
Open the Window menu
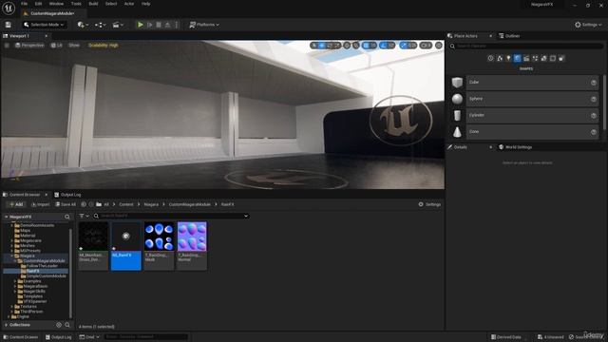(56, 4)
